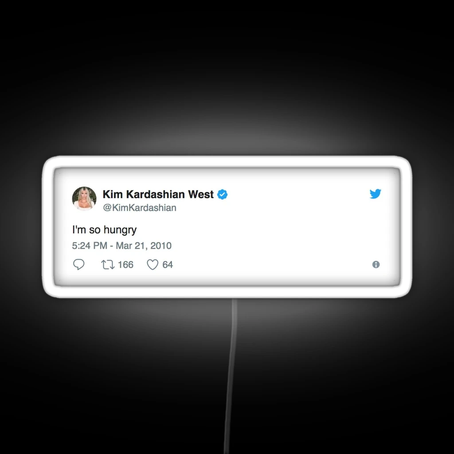The height and width of the screenshot is (454, 454).
Task: Like the tweet with the heart icon
Action: pyautogui.click(x=153, y=264)
